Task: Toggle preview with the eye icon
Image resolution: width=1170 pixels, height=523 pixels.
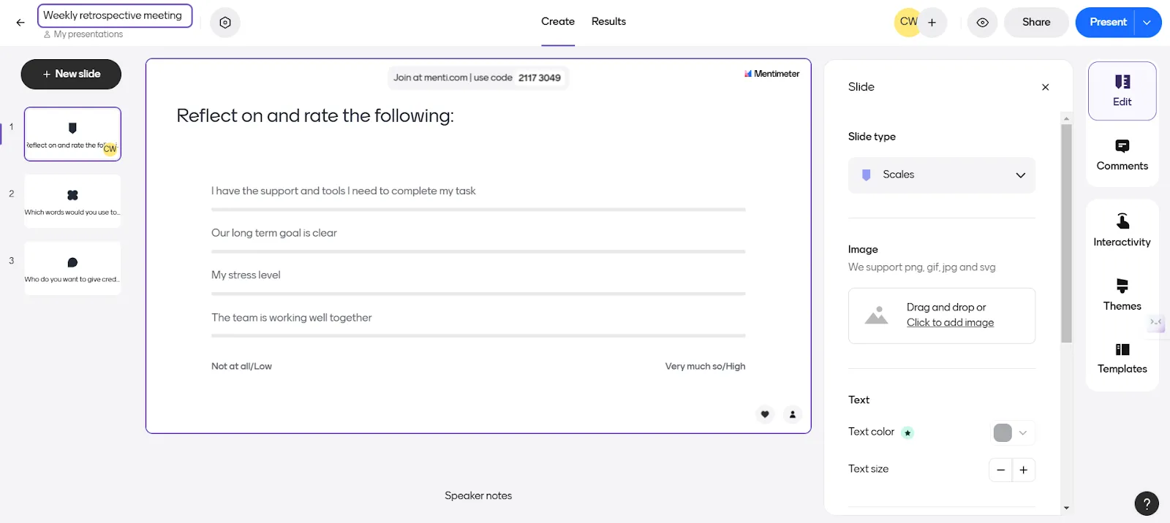Action: pos(983,23)
